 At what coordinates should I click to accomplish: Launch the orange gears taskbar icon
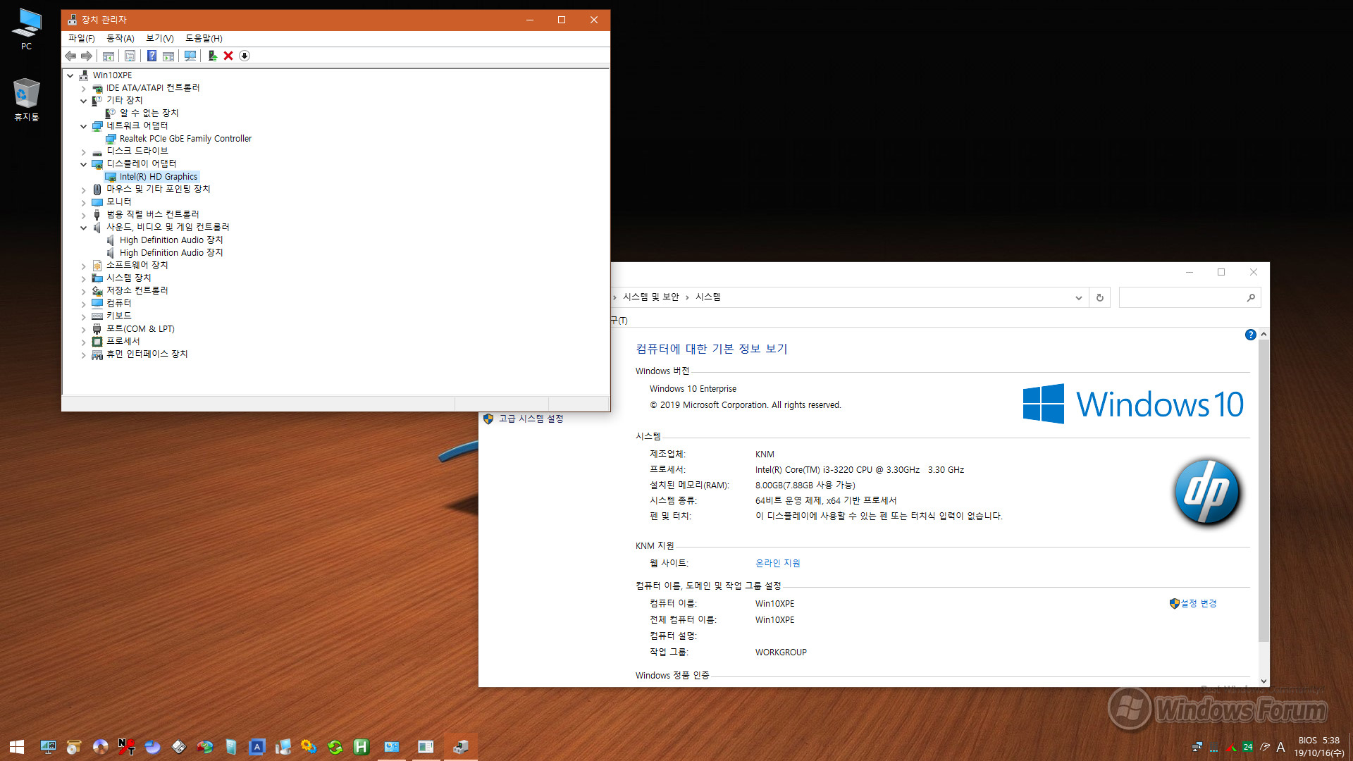[309, 747]
